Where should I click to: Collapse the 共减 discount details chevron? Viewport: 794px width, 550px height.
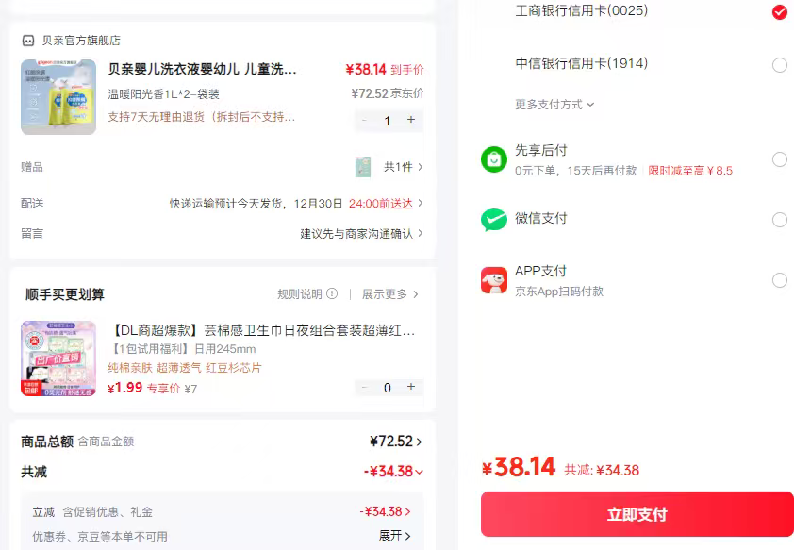[420, 472]
